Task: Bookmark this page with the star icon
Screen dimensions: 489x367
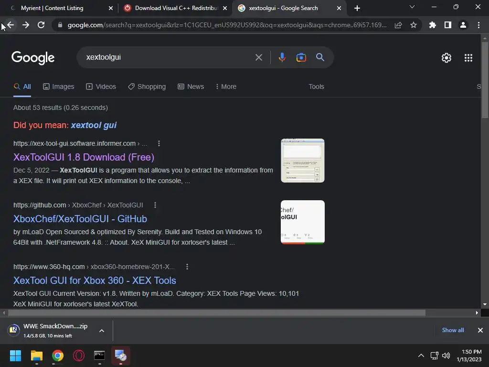Action: [414, 25]
